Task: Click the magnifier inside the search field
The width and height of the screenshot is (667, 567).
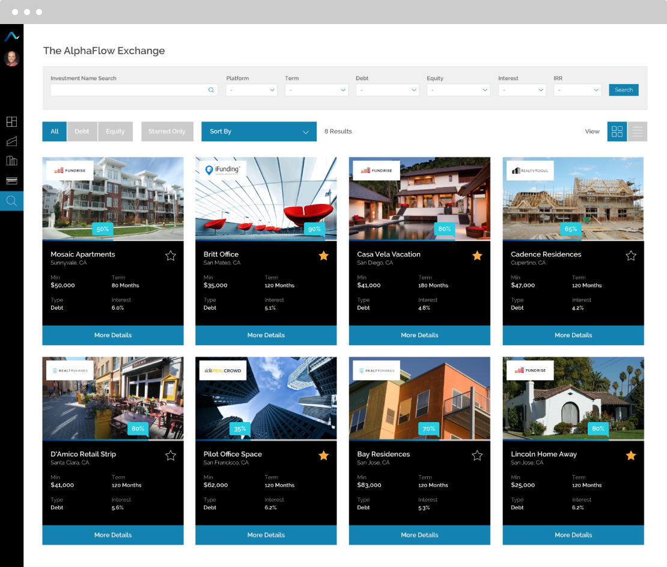Action: (x=210, y=89)
